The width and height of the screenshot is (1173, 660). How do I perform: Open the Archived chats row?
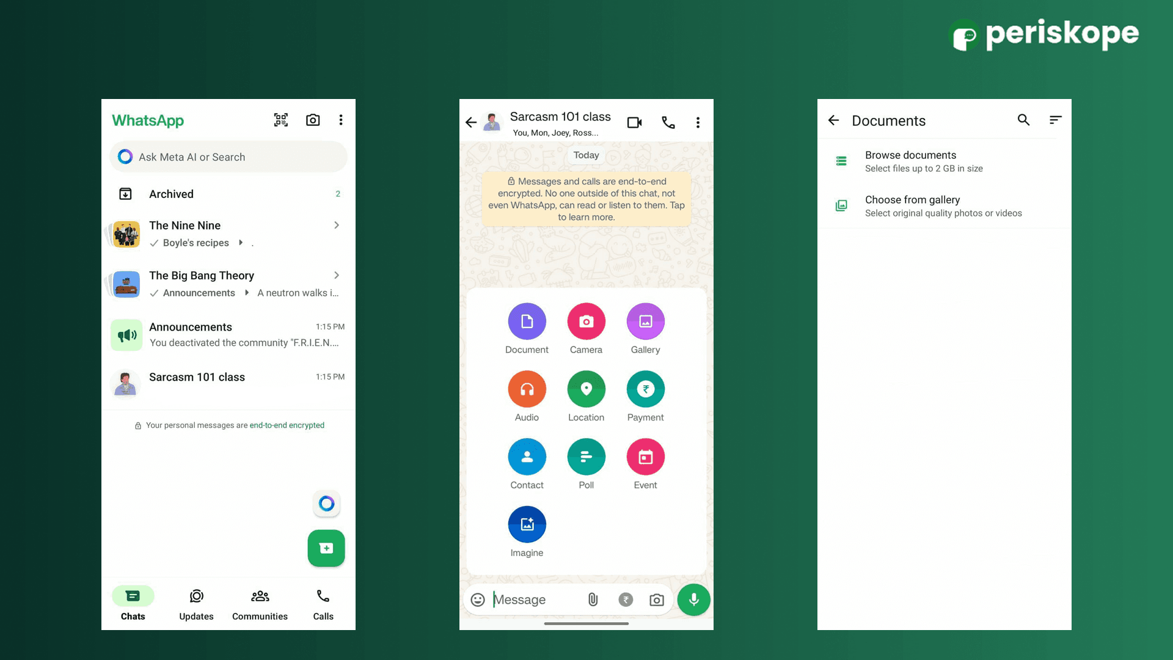pos(228,194)
